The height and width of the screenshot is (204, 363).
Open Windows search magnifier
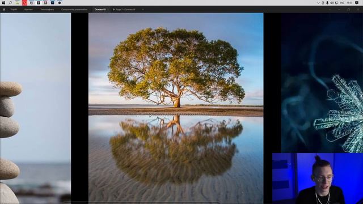[x=10, y=3]
